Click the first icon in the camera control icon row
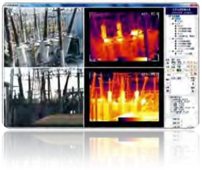Screen dimensions: 202x170 [168, 63]
